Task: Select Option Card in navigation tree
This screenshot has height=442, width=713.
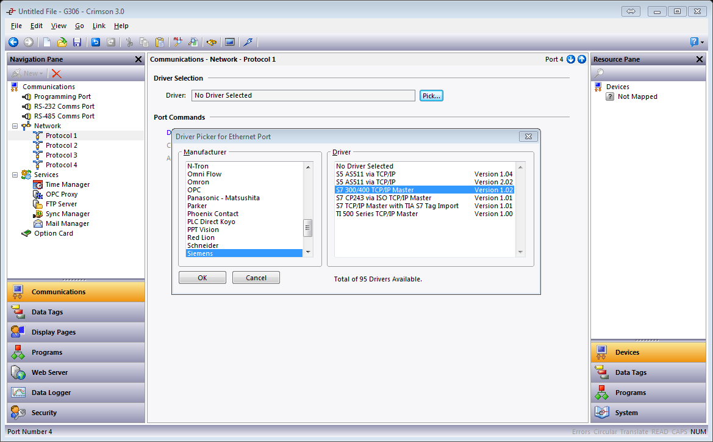Action: click(x=53, y=233)
